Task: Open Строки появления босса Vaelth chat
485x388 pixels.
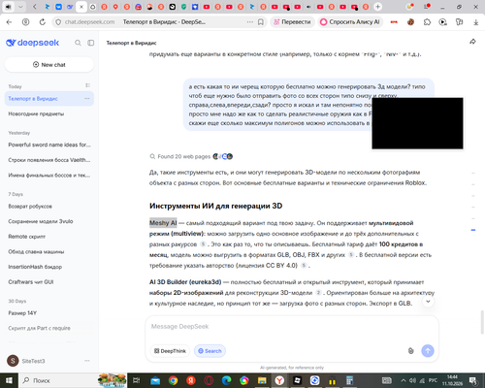Action: click(x=49, y=160)
